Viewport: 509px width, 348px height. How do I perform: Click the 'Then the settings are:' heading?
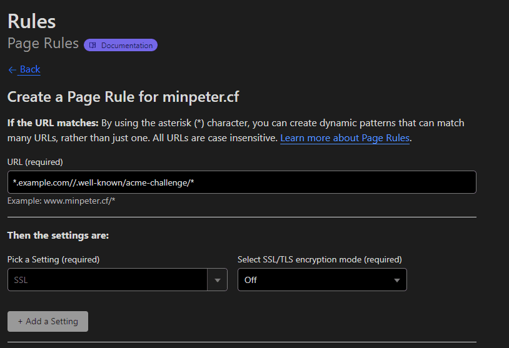pyautogui.click(x=58, y=236)
